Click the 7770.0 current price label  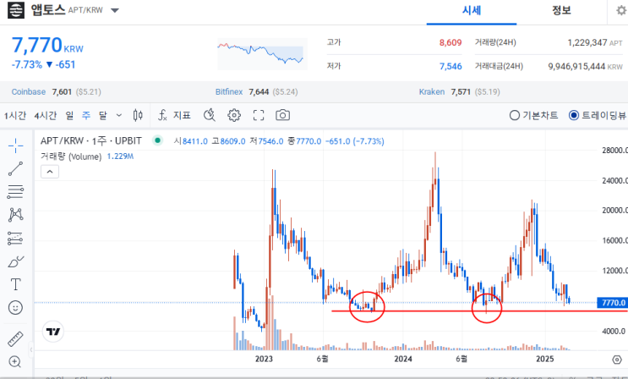click(613, 303)
